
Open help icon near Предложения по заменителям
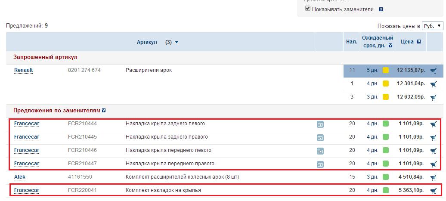(x=104, y=110)
